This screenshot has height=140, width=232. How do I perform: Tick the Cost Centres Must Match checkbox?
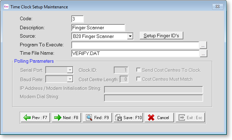[x=139, y=79]
